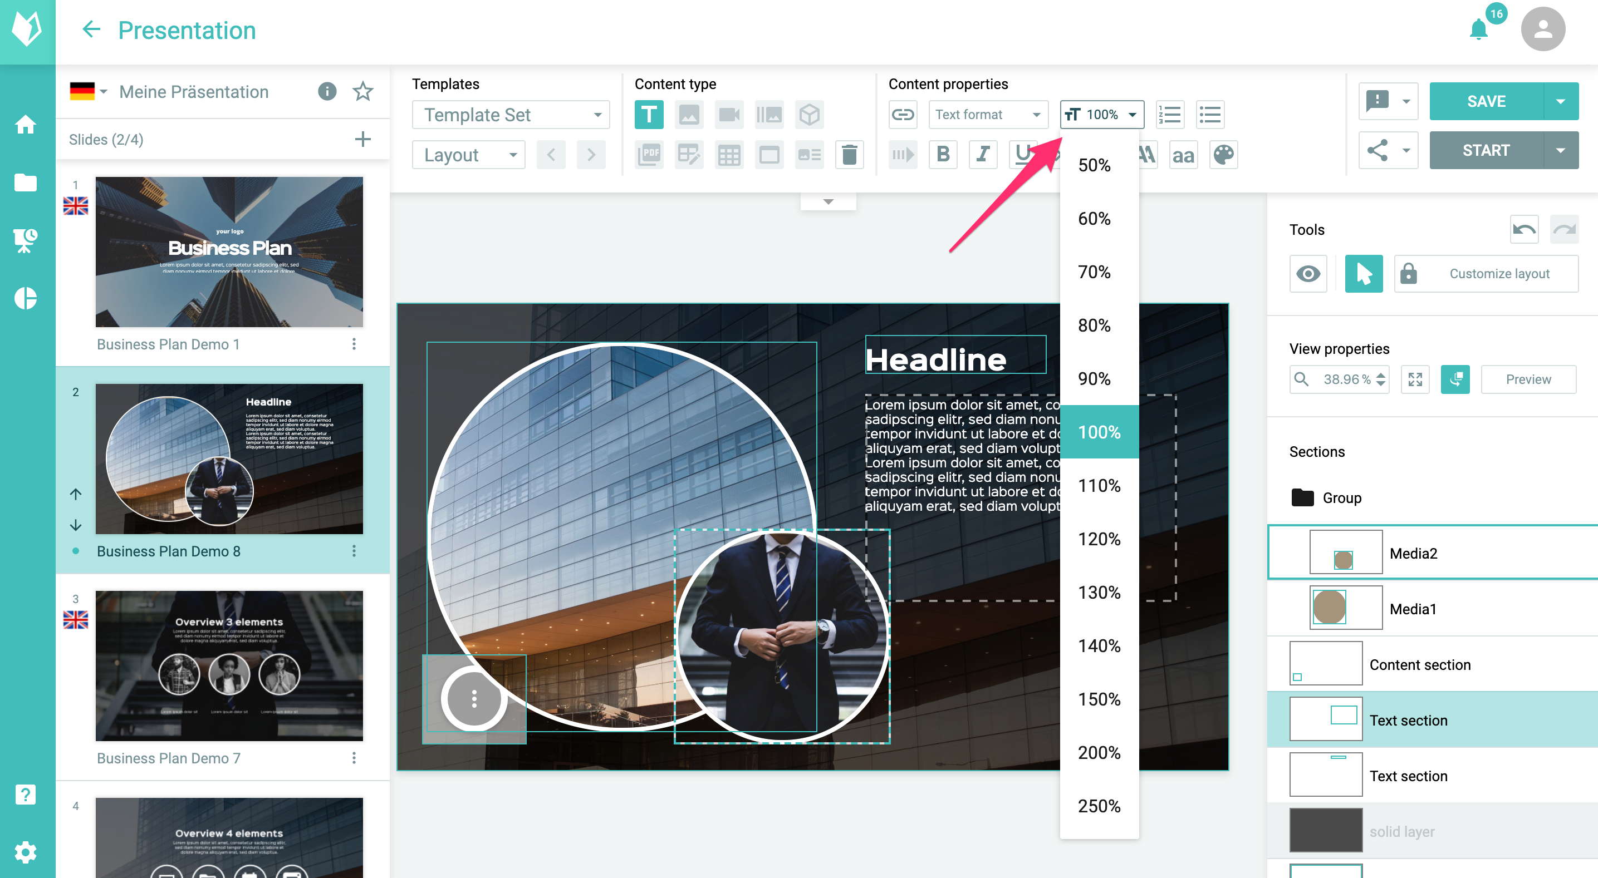Choose 80% font size

(1099, 325)
